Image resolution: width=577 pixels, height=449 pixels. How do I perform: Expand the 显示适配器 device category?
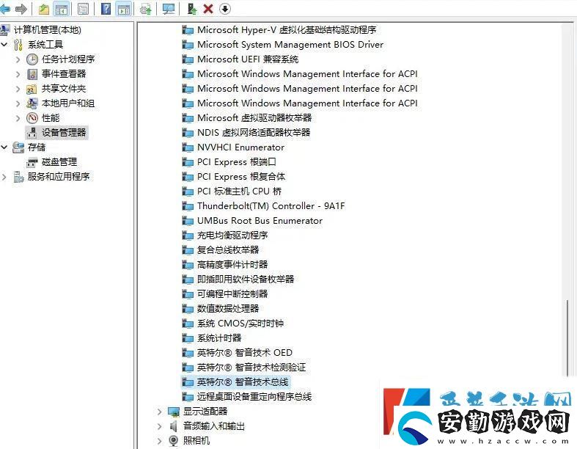coord(159,412)
